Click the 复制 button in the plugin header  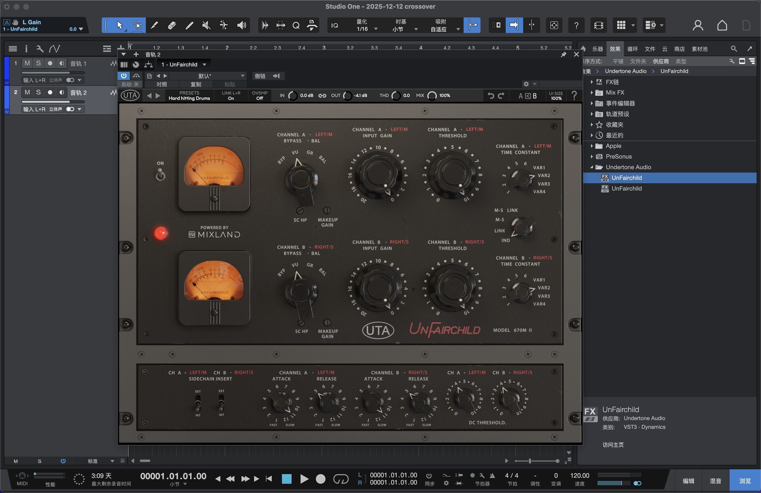[196, 84]
